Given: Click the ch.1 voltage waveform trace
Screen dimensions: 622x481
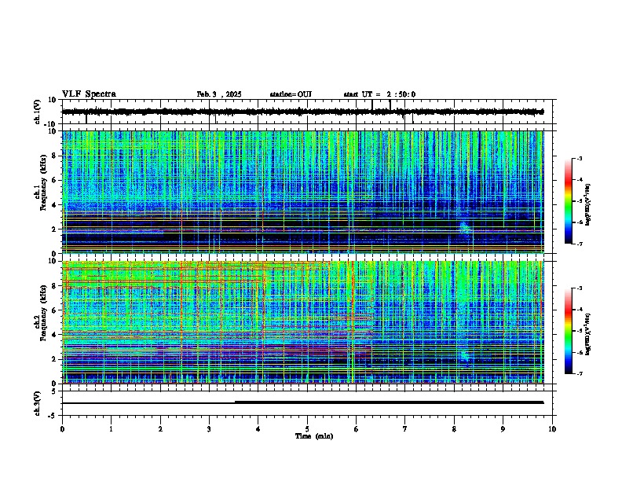Looking at the screenshot, I should click(x=302, y=112).
